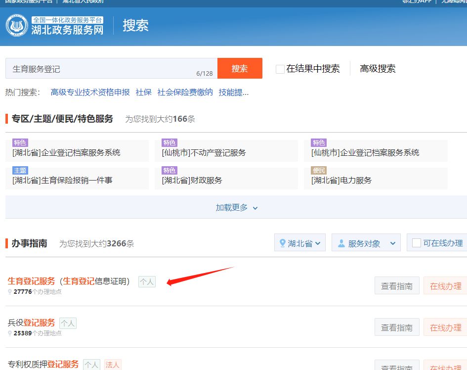
Task: Click the 主题 badge above 生育保险报销一件事
Action: point(20,171)
